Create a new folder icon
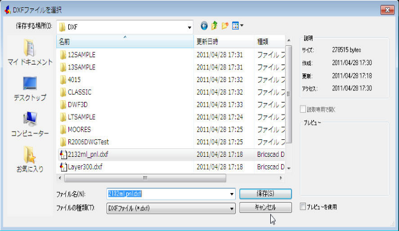Image resolution: width=399 pixels, height=231 pixels. 225,26
